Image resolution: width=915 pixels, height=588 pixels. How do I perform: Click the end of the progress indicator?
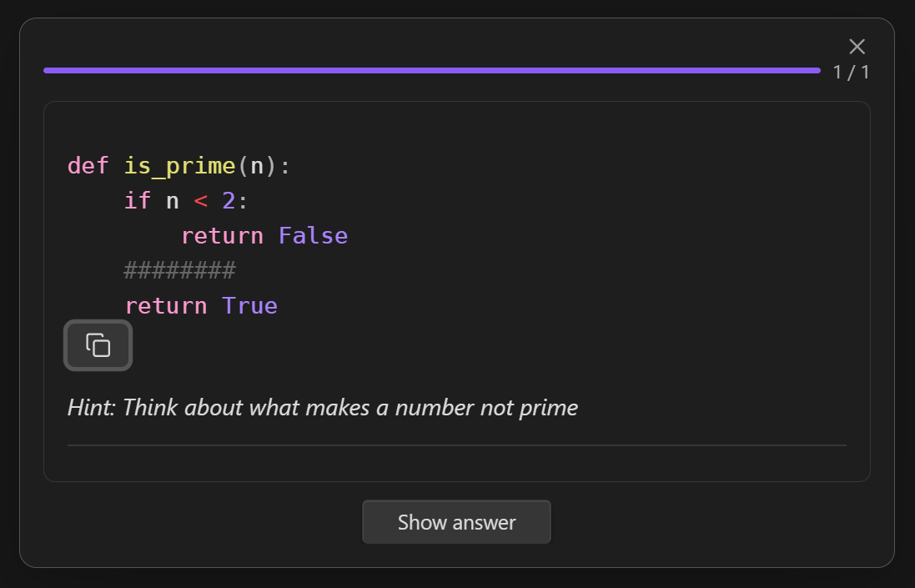click(817, 70)
